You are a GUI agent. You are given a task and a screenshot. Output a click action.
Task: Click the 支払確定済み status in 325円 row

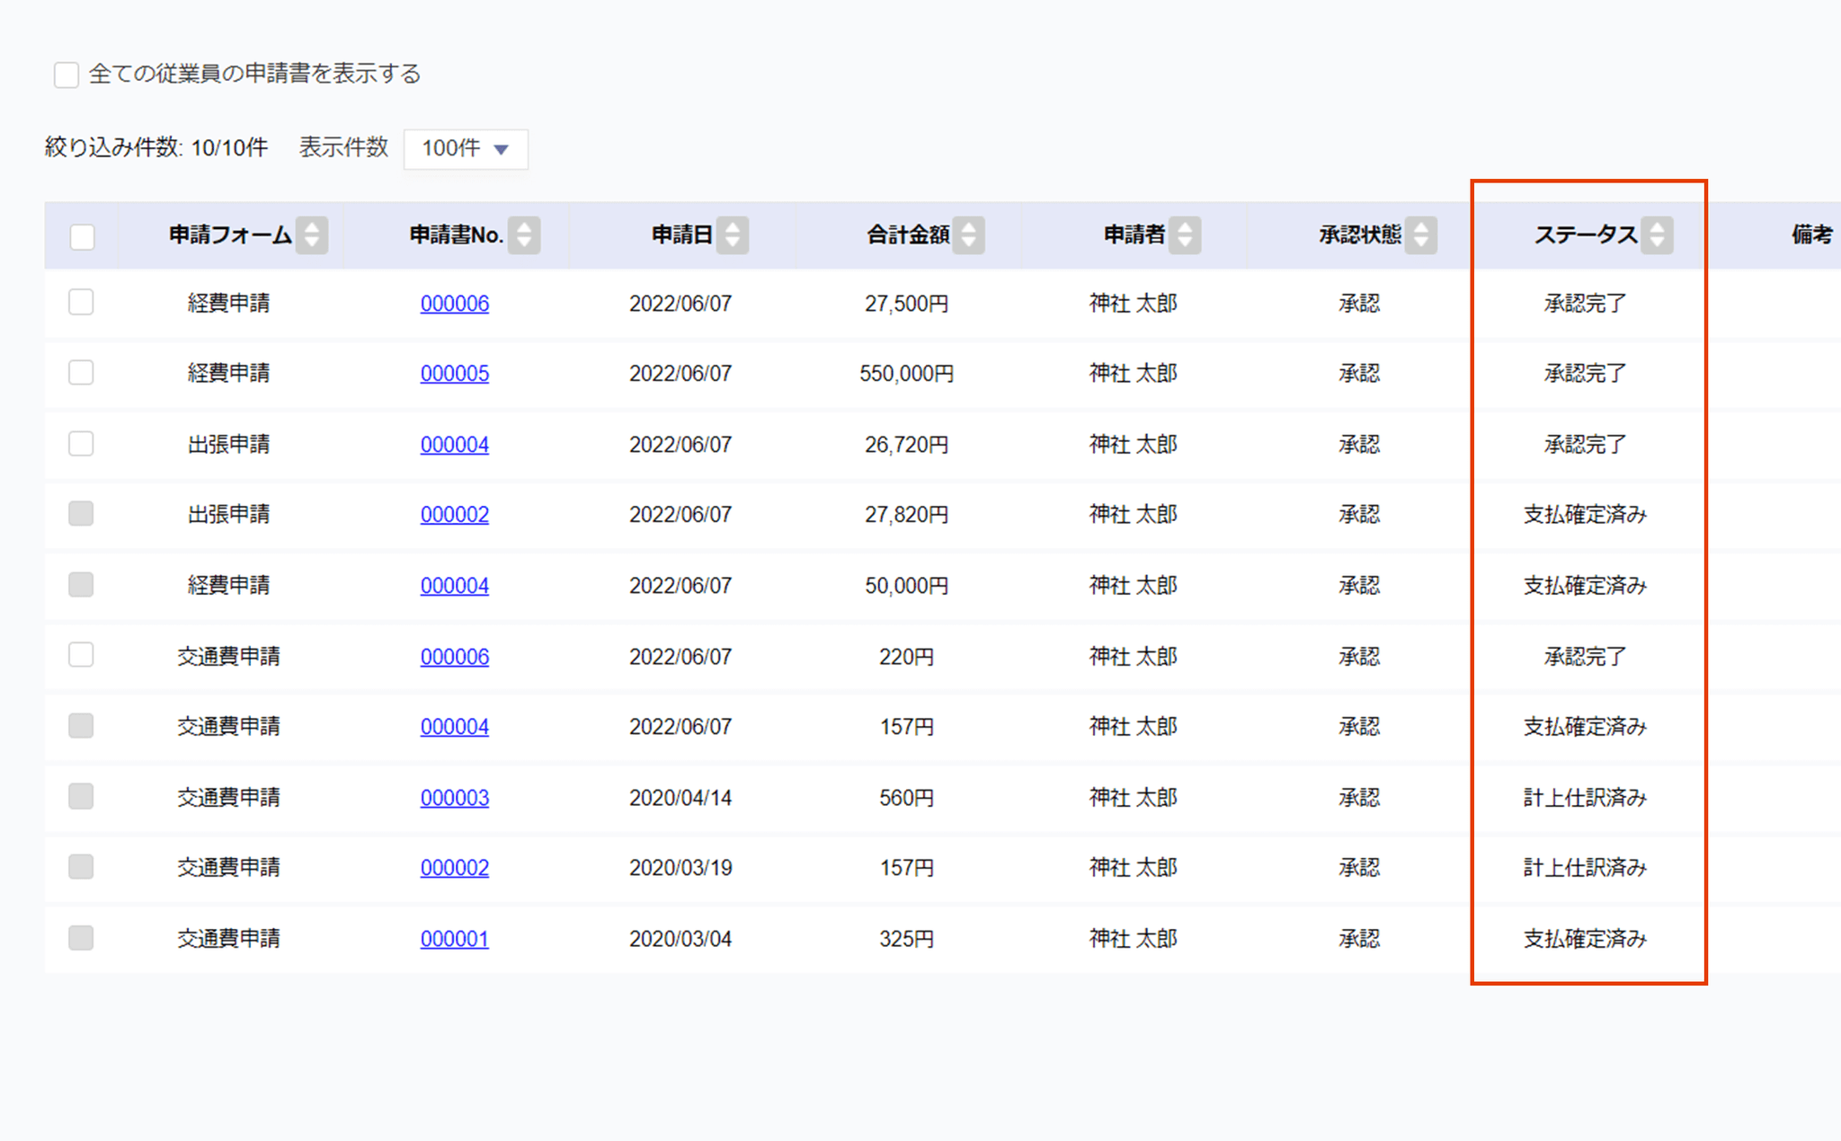coord(1584,939)
